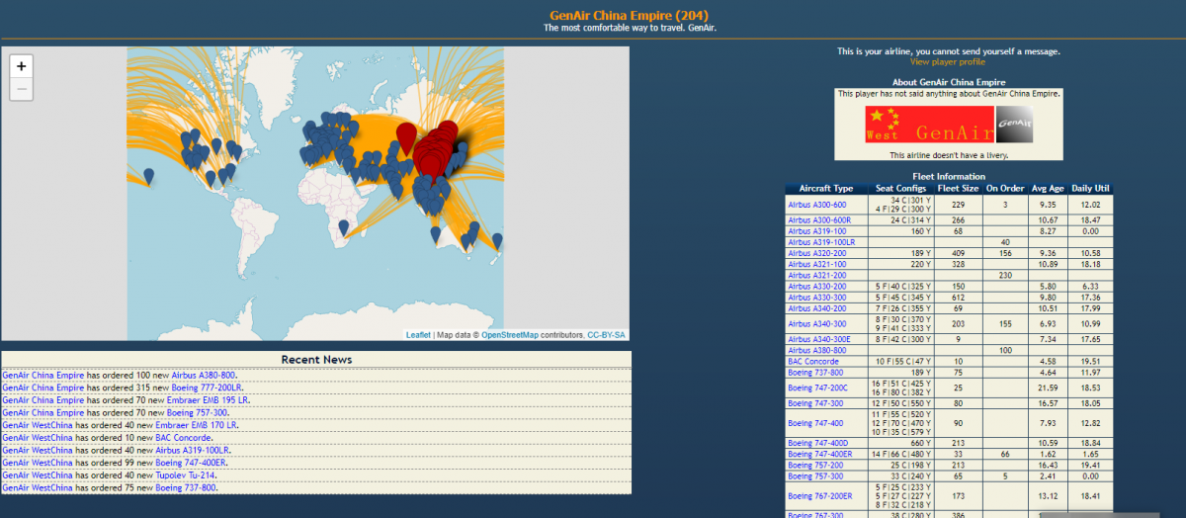Open Tupolev Tu-214 news link
This screenshot has height=518, width=1186.
click(186, 475)
